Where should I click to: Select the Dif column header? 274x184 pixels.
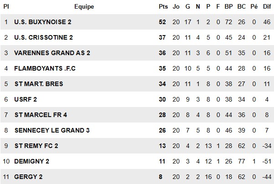click(x=267, y=7)
